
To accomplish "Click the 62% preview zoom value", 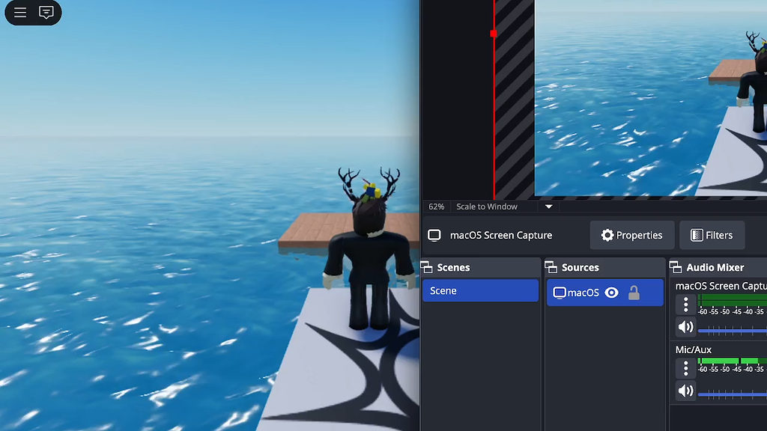I will 437,207.
